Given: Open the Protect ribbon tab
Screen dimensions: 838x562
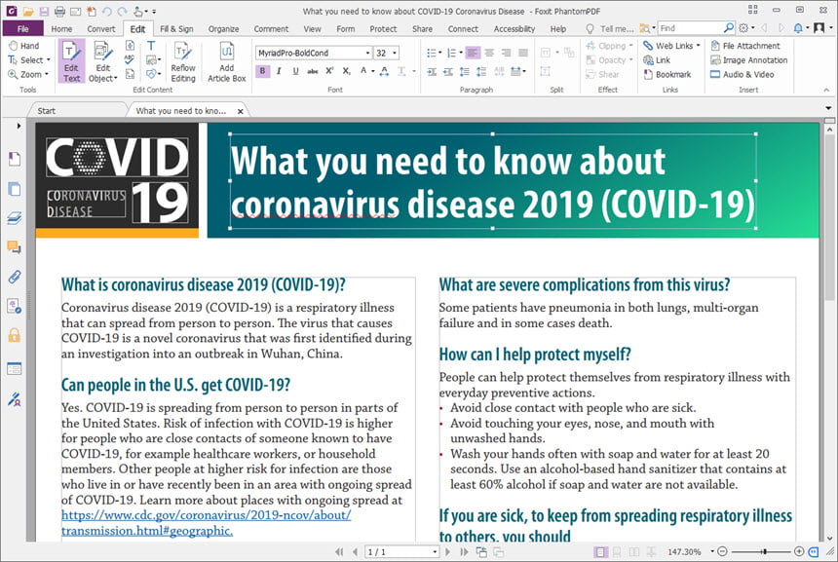Looking at the screenshot, I should [x=383, y=29].
